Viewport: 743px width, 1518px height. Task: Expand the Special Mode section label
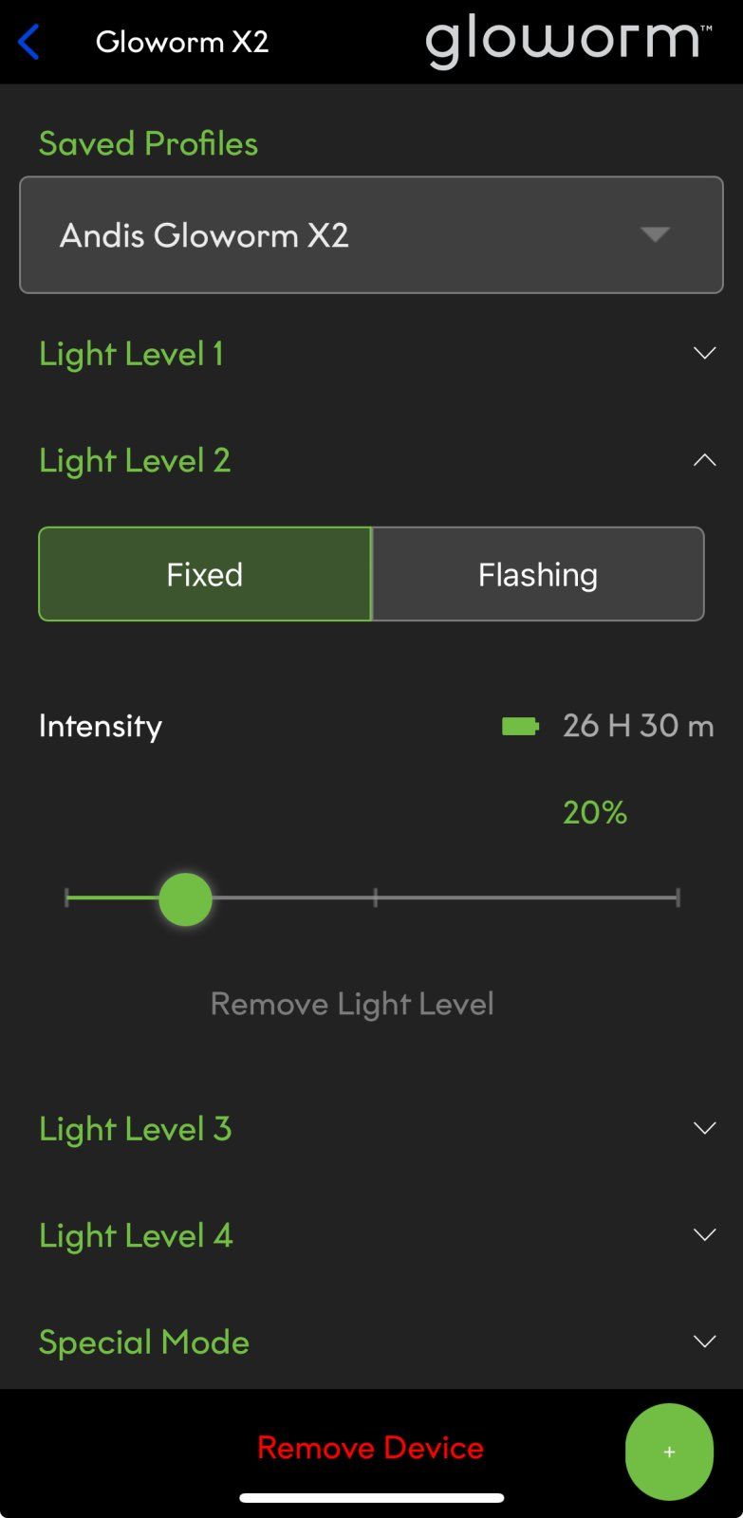[x=144, y=1342]
